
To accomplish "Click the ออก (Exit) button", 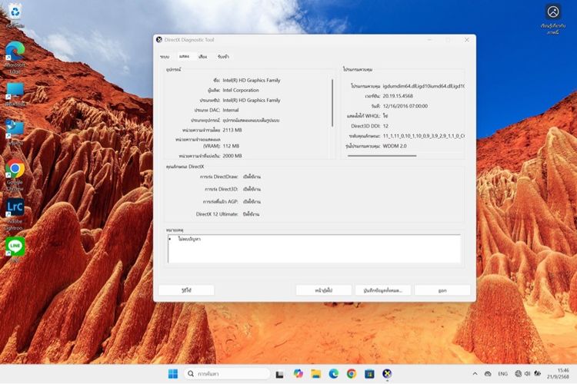I will pos(442,290).
